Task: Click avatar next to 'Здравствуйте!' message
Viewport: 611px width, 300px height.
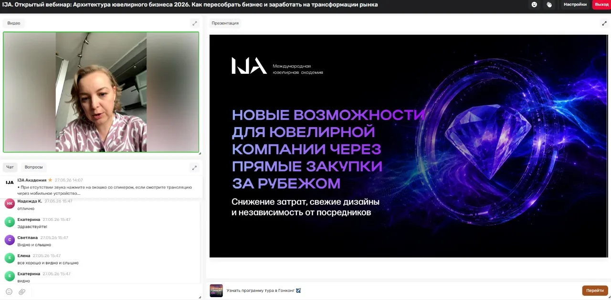Action: point(10,222)
